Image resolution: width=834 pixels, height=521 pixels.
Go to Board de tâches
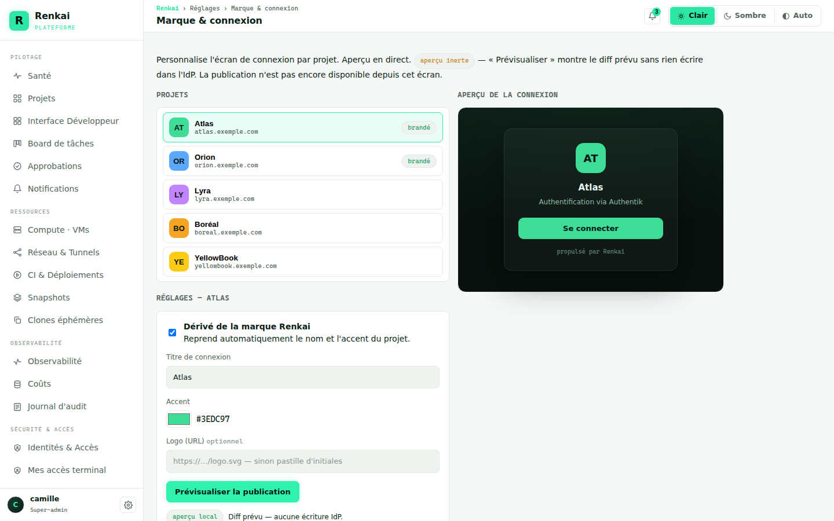click(x=71, y=144)
